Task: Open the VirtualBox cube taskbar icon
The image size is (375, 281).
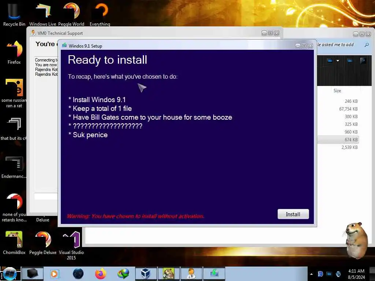Action: (146, 274)
